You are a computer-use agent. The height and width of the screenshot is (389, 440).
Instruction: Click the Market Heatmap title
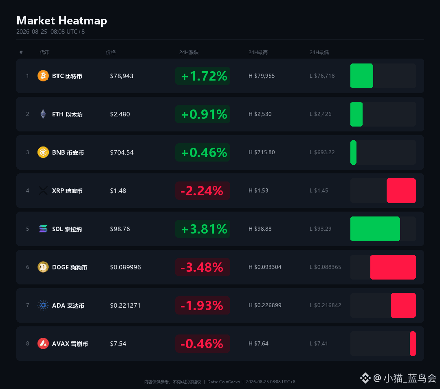coord(62,21)
